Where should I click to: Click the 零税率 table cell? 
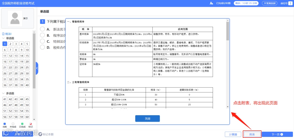pyautogui.click(x=85, y=59)
